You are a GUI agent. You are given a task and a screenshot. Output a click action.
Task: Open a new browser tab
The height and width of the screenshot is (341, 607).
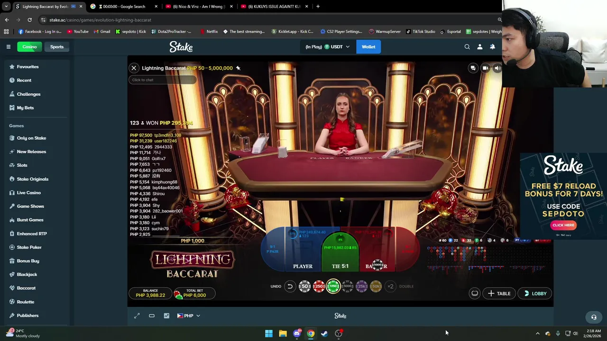point(318,7)
